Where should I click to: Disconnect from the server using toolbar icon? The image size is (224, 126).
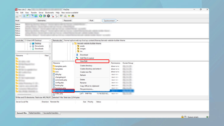pos(53,16)
